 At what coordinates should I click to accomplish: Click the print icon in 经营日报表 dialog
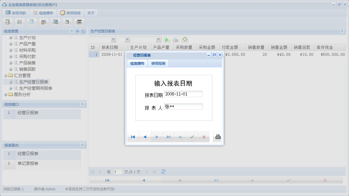217,136
